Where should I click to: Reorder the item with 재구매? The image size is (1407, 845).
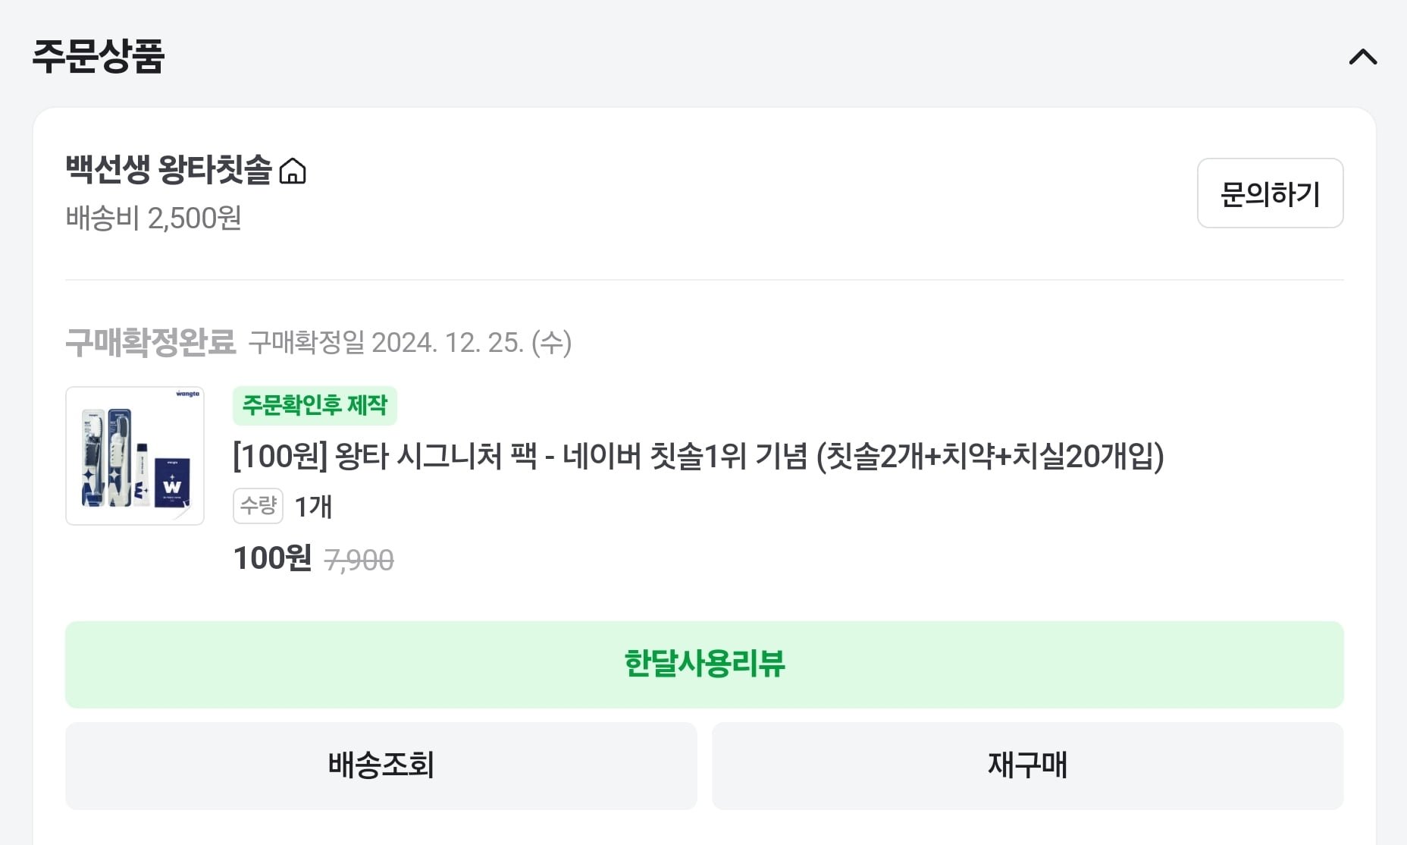tap(1027, 765)
